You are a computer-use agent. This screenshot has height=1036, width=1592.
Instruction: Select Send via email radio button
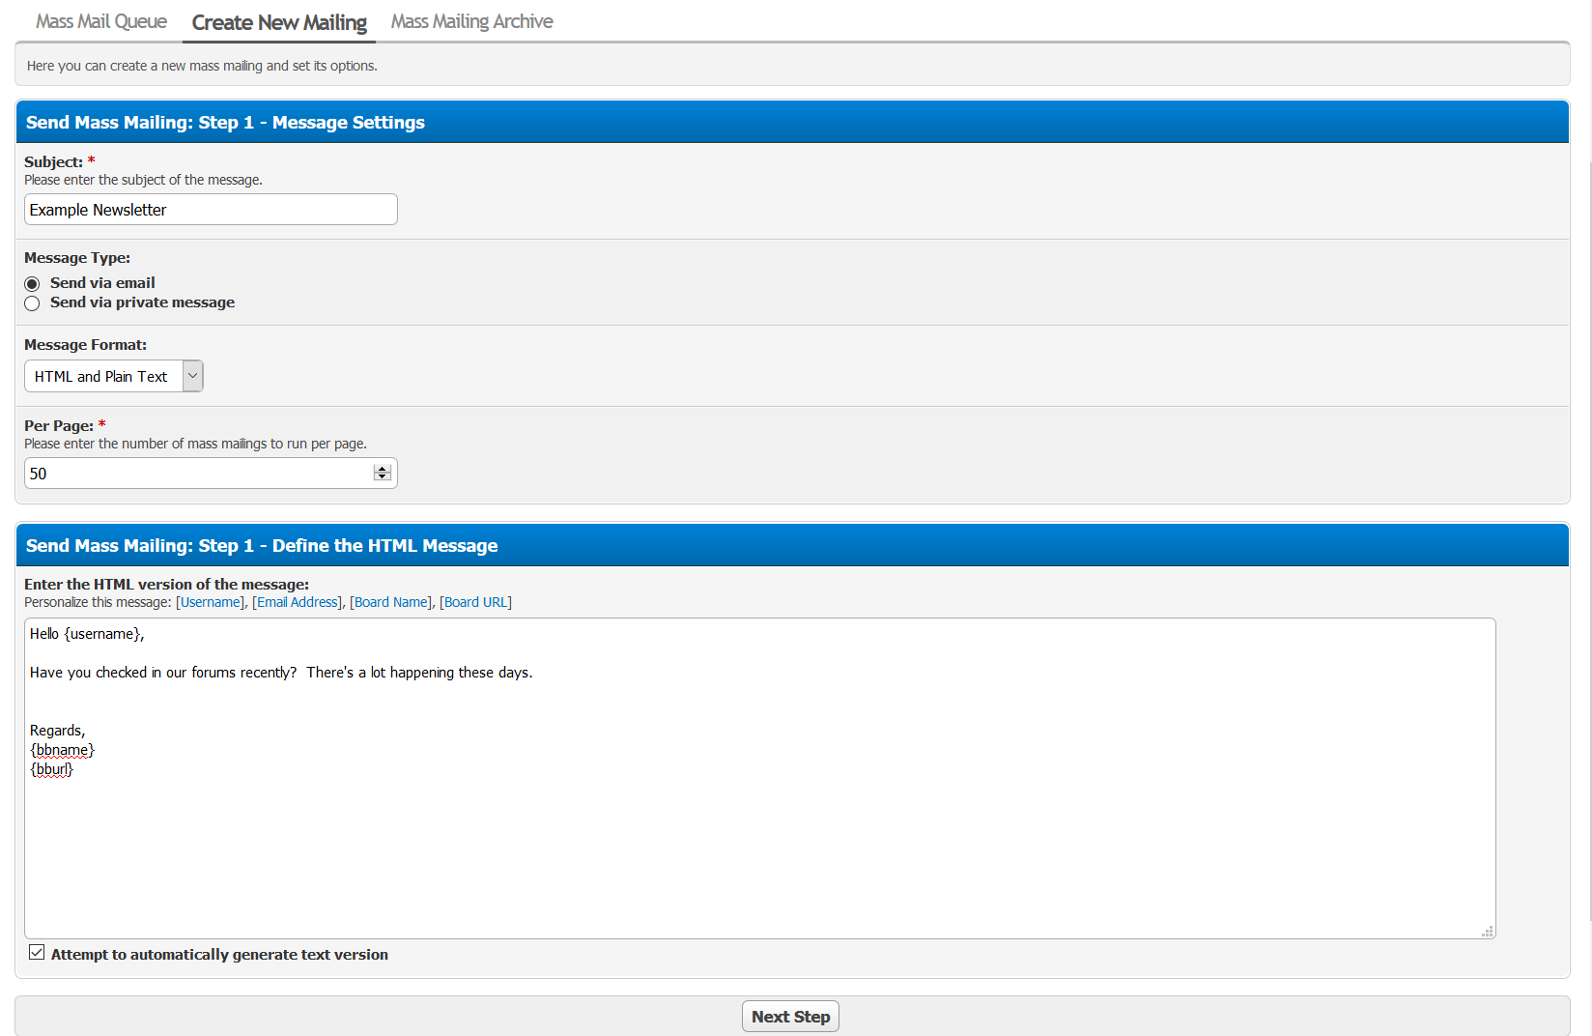coord(32,283)
